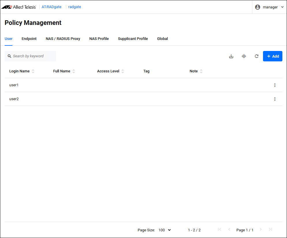
Task: Go to the Global tab
Action: 162,39
